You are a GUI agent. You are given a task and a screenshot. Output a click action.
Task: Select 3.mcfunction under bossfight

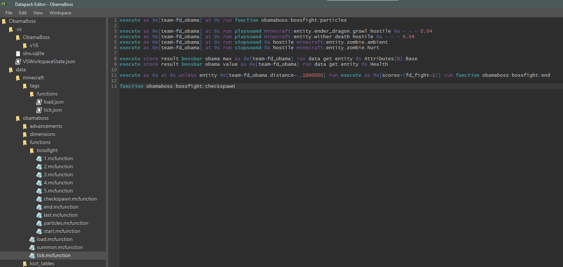(x=58, y=175)
